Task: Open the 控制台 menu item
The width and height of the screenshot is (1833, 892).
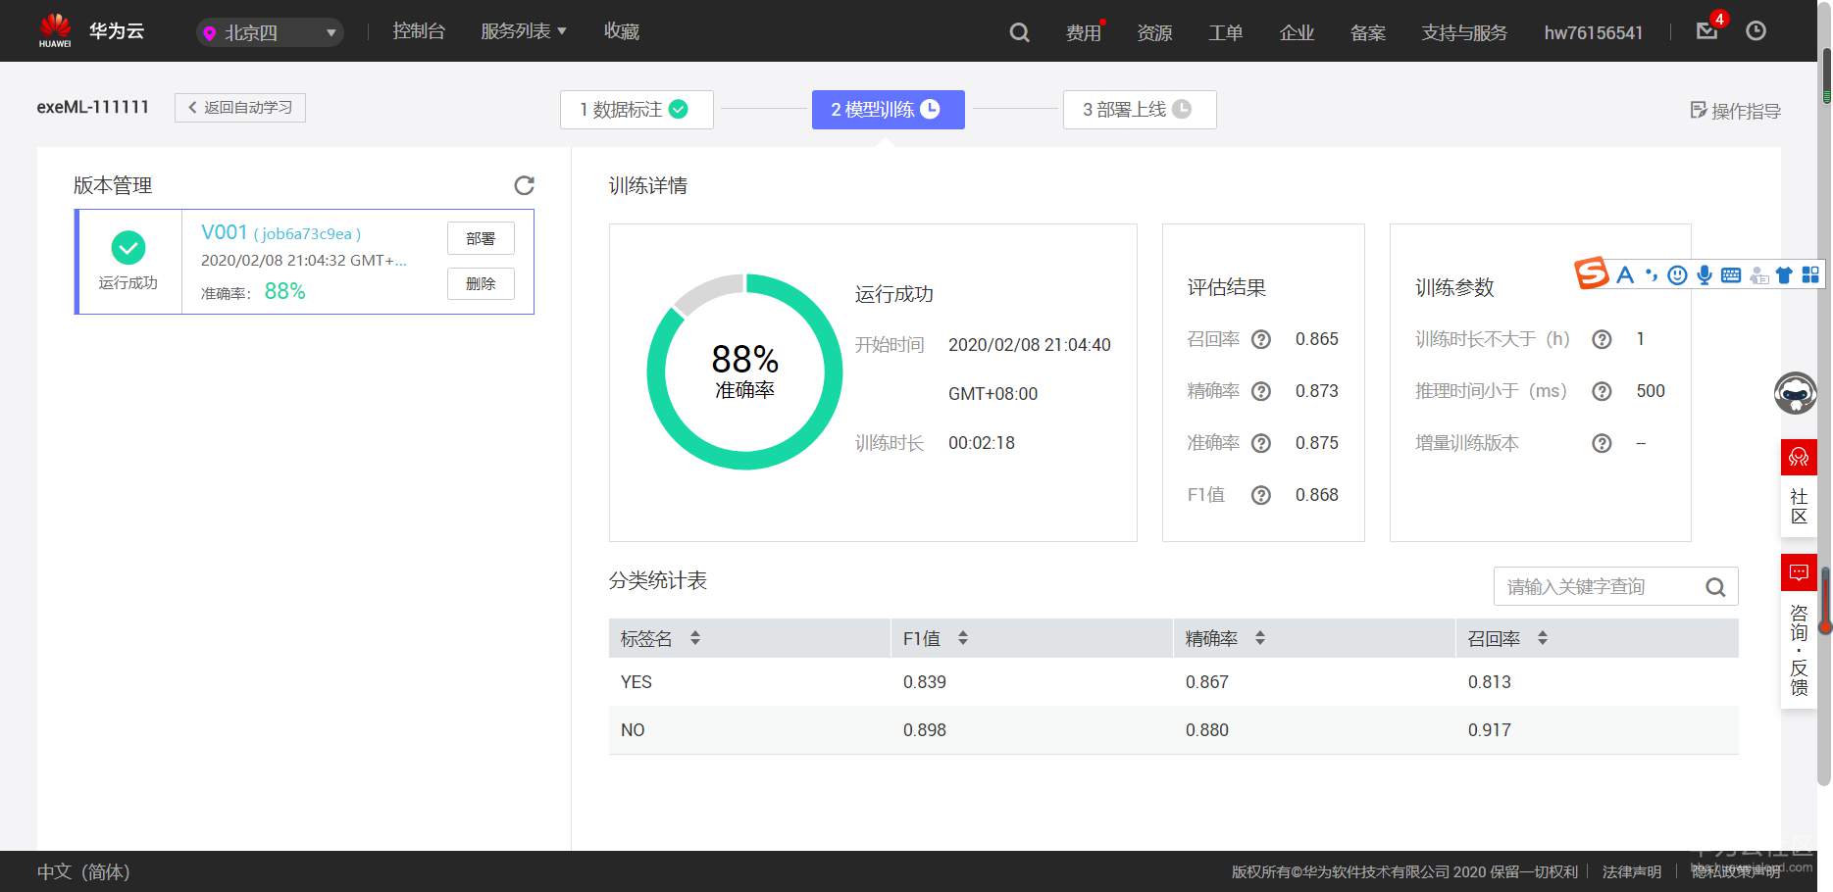Action: 419,30
